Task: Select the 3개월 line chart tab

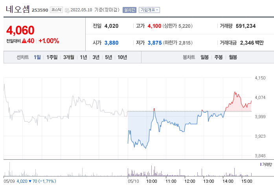Action: click(69, 57)
